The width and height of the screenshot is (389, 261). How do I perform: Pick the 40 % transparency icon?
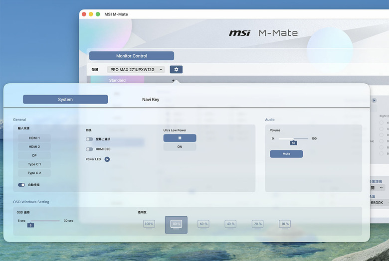point(230,224)
